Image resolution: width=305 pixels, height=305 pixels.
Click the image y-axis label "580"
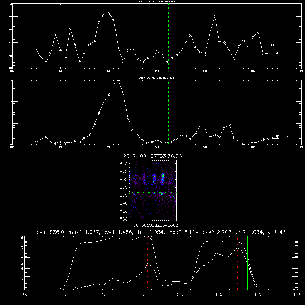pos(124,187)
